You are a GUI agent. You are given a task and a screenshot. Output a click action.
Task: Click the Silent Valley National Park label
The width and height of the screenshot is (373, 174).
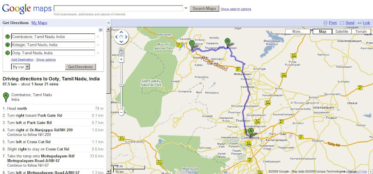point(151,83)
